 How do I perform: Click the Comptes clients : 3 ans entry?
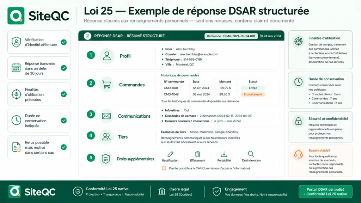click(x=326, y=94)
